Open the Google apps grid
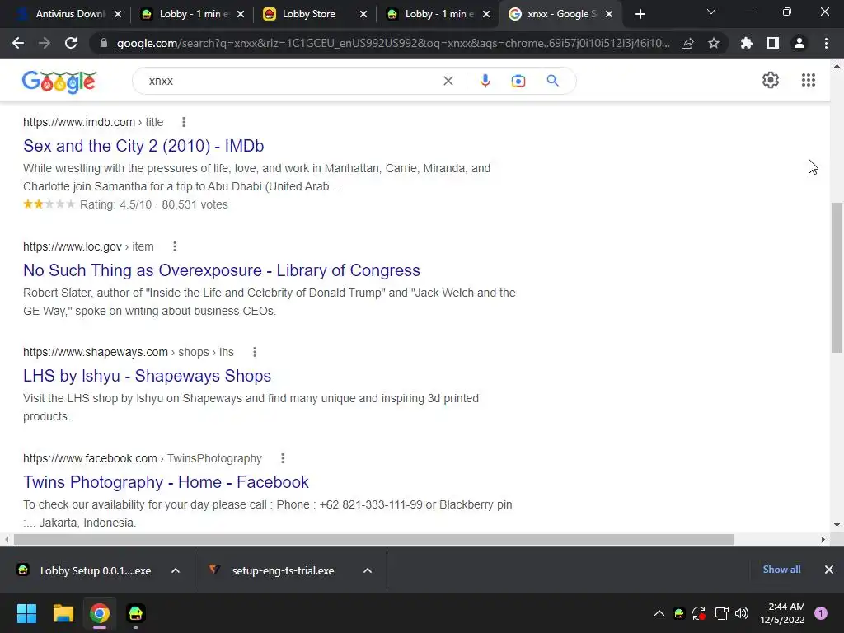 point(809,80)
